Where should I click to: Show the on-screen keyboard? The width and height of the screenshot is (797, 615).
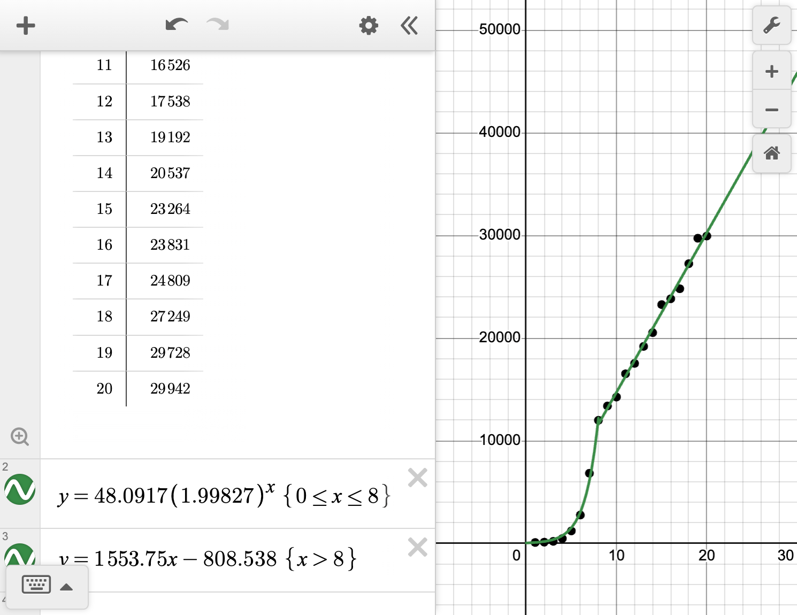(x=36, y=585)
